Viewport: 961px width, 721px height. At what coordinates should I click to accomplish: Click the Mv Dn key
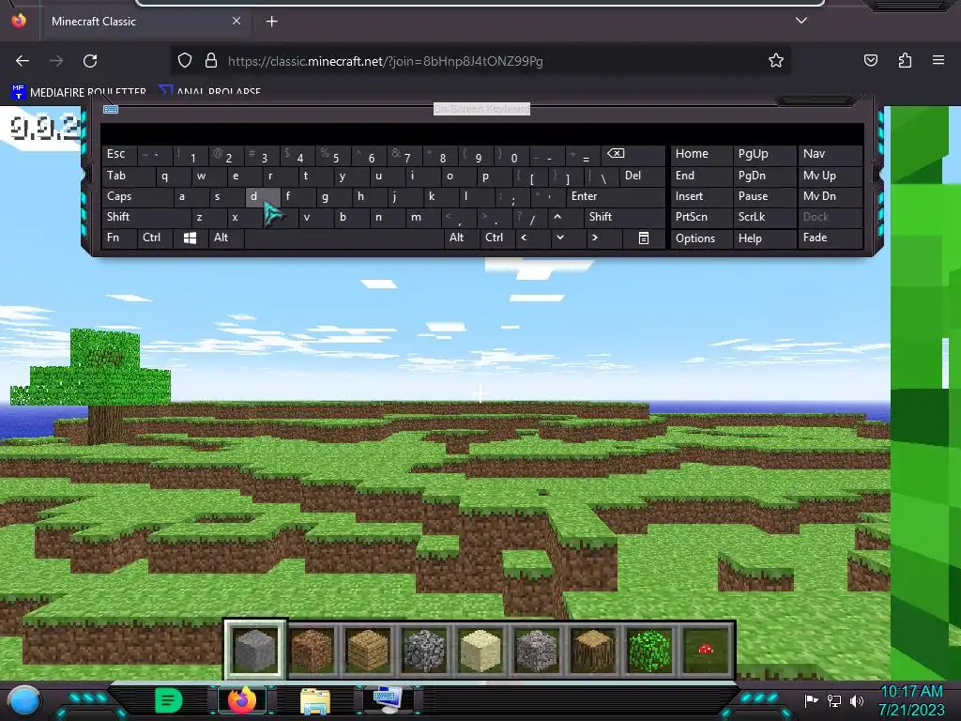coord(830,197)
